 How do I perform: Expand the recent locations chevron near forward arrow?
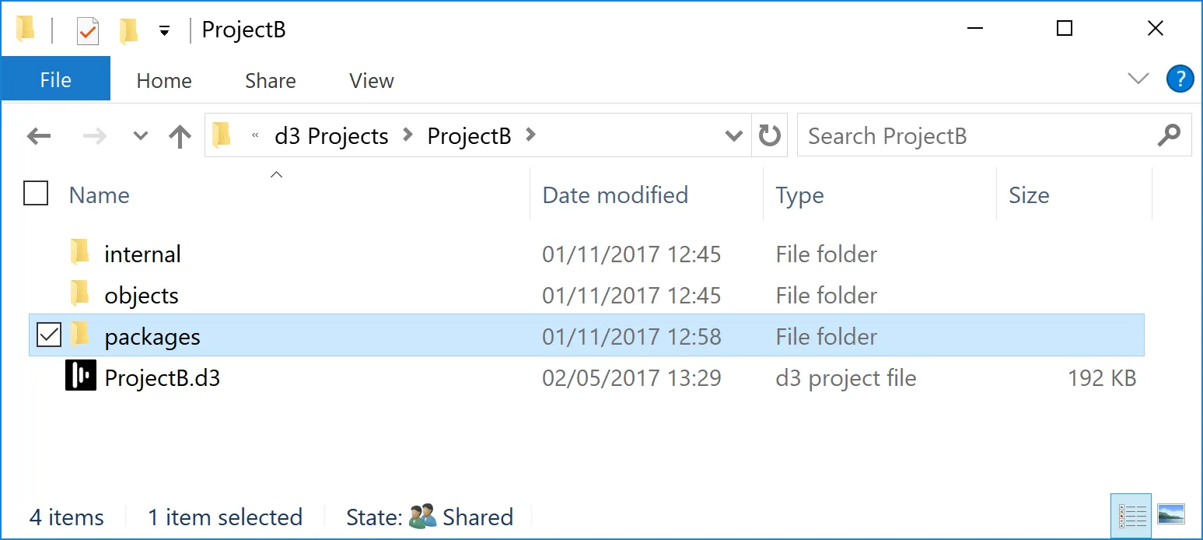click(140, 135)
